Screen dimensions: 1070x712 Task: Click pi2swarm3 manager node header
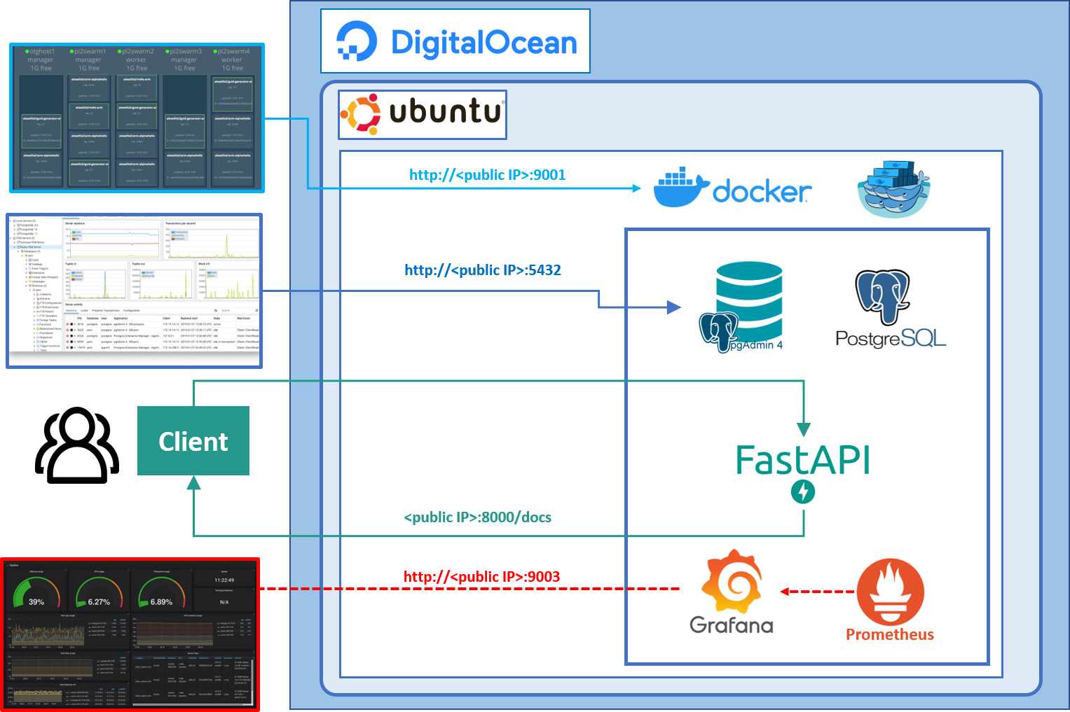tap(184, 60)
